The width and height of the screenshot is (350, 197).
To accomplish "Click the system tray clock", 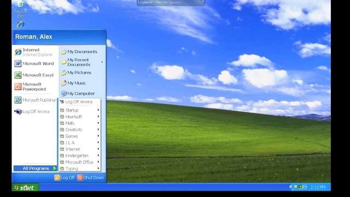I will (318, 187).
